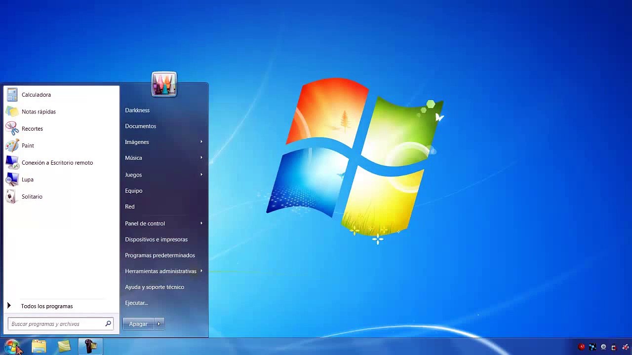The width and height of the screenshot is (632, 355).
Task: Switch to the camcorder recorder taskbar app
Action: (90, 346)
